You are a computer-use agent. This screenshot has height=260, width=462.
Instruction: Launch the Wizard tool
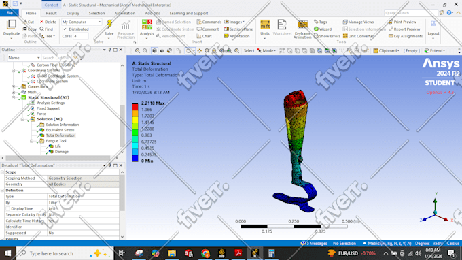click(323, 29)
